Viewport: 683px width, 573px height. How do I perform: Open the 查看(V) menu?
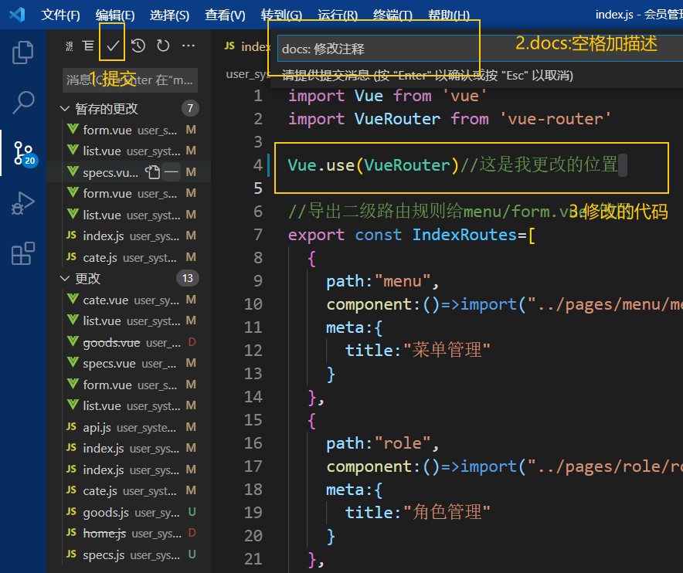tap(225, 15)
